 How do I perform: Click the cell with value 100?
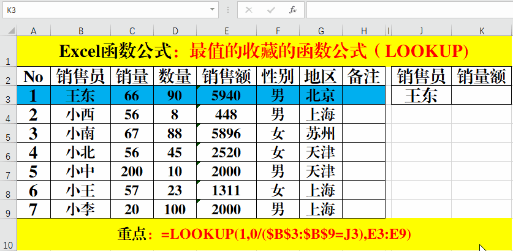click(x=175, y=209)
